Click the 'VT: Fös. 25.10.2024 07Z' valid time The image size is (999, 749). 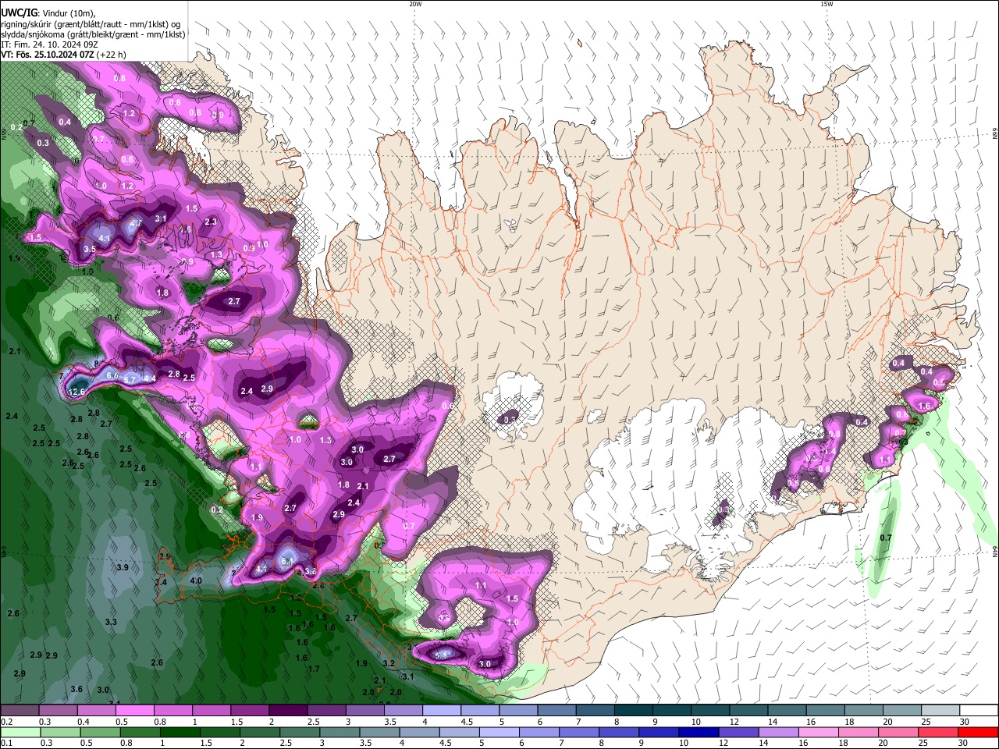coord(48,55)
